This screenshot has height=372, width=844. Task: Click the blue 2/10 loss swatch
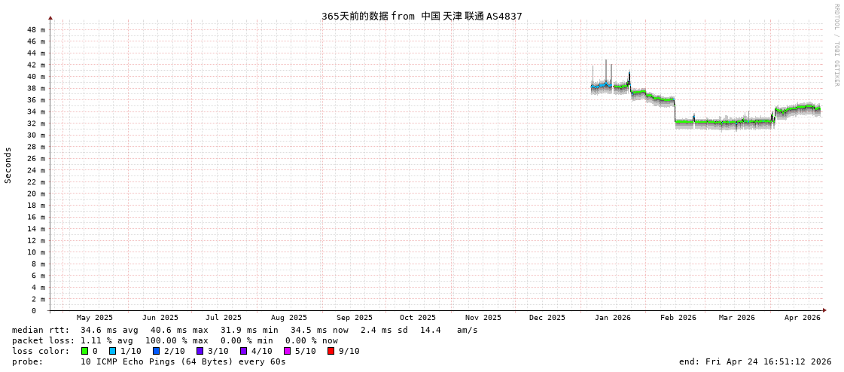[x=157, y=351]
